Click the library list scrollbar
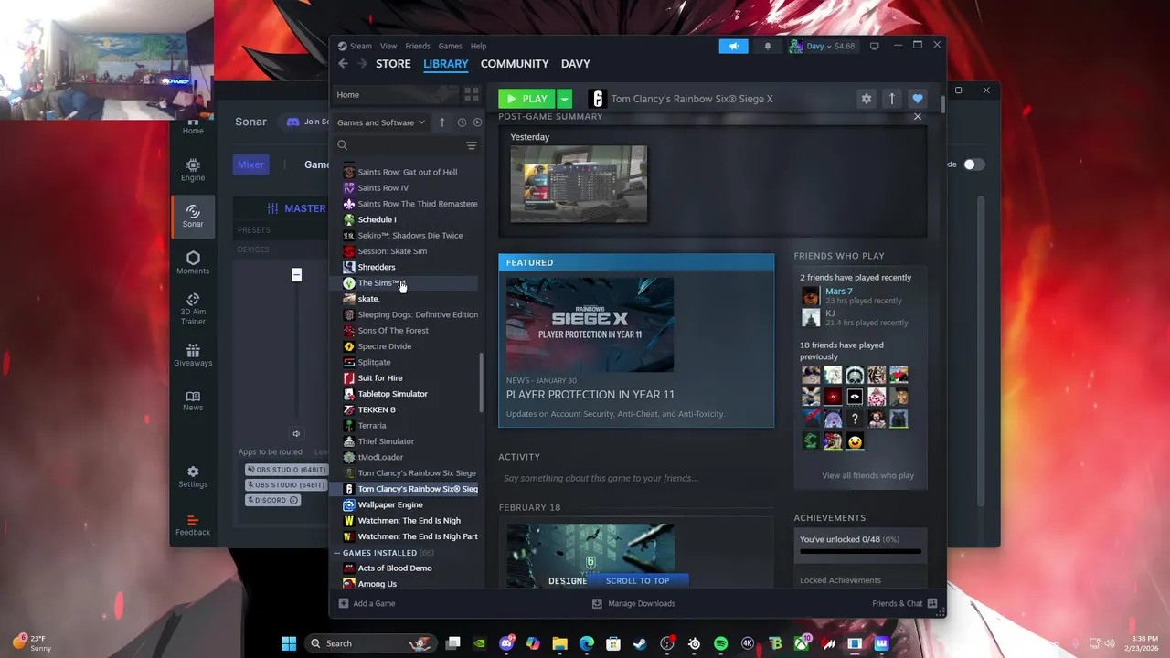Viewport: 1170px width, 658px height. click(482, 382)
